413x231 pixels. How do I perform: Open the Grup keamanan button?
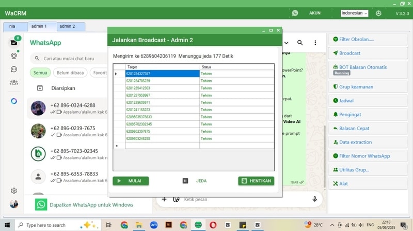click(x=368, y=87)
